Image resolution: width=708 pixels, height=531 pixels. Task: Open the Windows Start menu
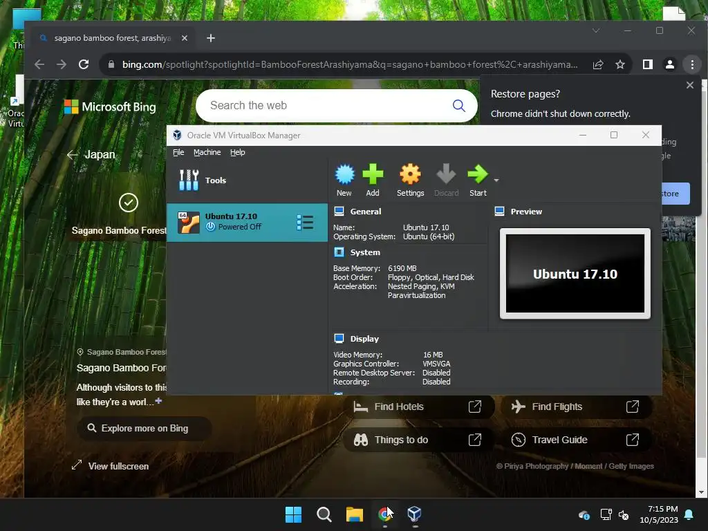tap(293, 514)
